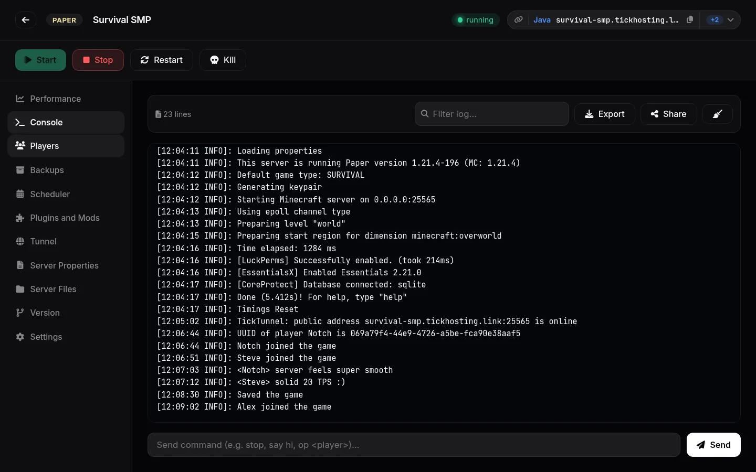Screen dimensions: 756x472
Task: Kill the server process
Action: (223, 60)
